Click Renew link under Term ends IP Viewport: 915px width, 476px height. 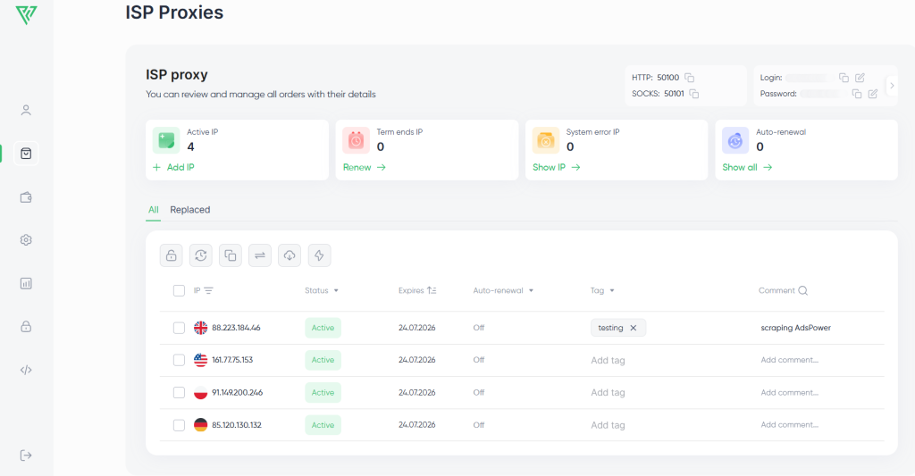[x=365, y=167]
